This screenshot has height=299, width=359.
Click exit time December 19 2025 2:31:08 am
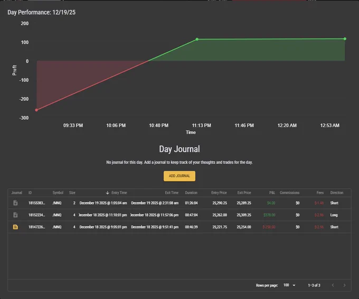[155, 203]
